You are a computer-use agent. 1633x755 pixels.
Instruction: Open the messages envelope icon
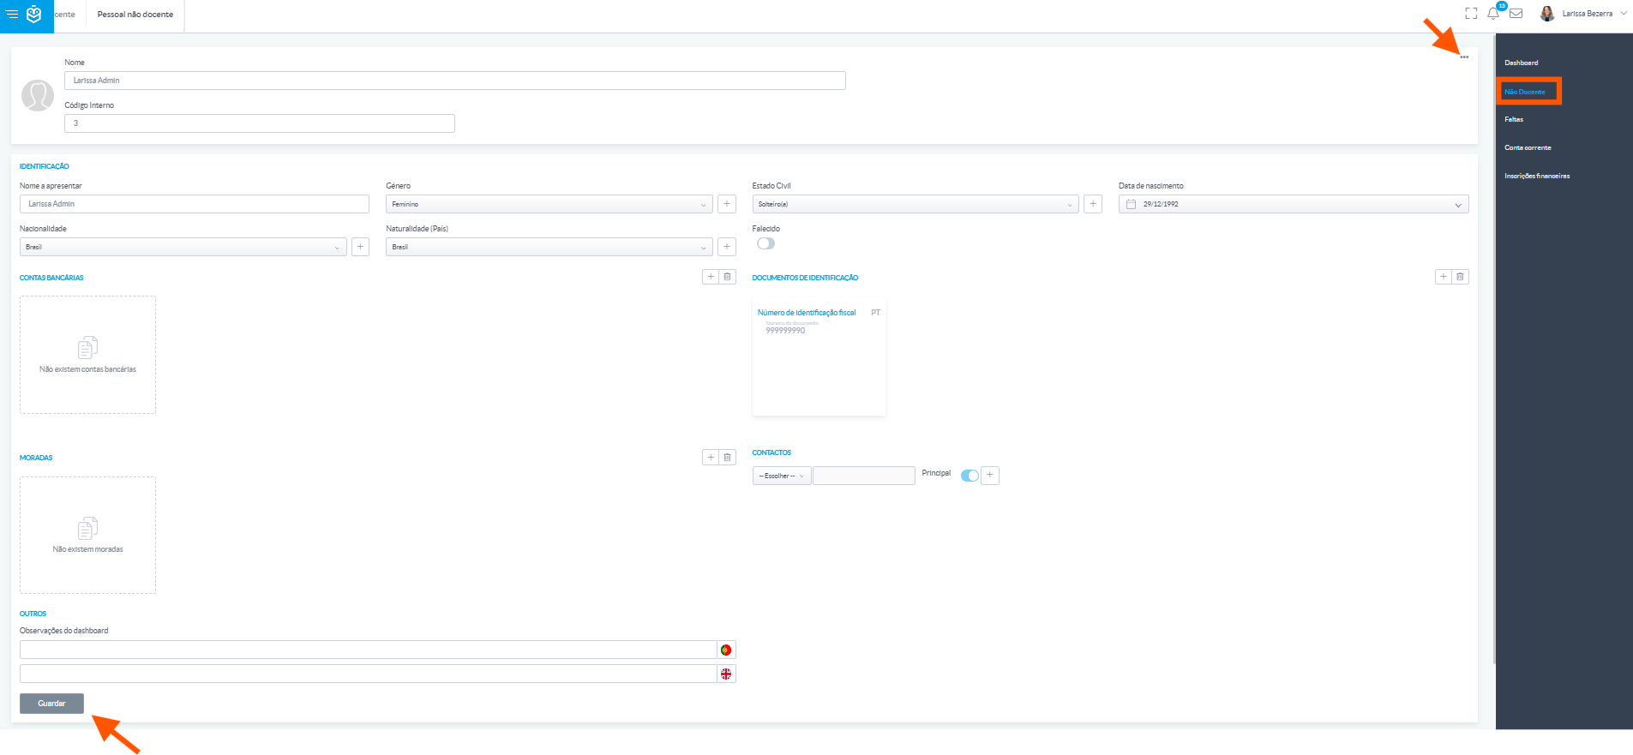click(x=1516, y=14)
